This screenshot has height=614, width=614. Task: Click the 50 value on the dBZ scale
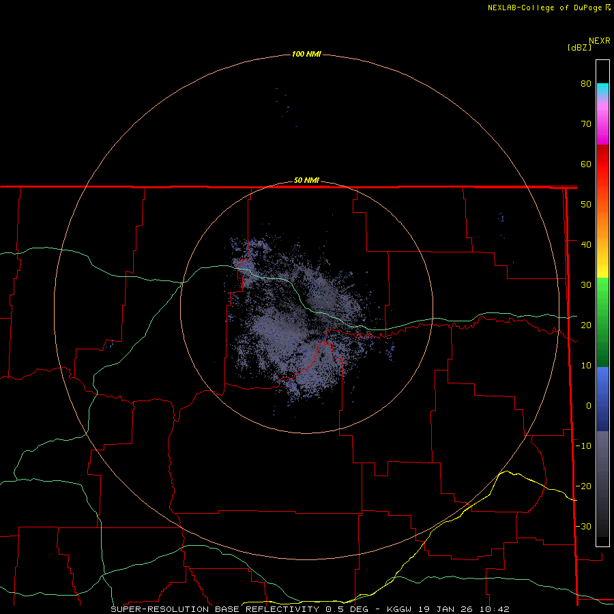tap(586, 205)
